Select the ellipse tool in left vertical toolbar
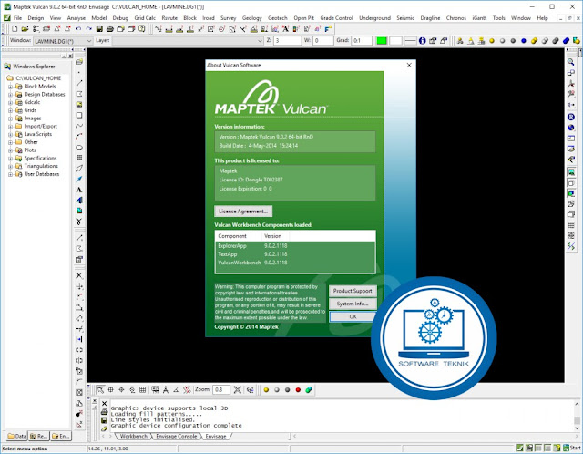 (79, 148)
